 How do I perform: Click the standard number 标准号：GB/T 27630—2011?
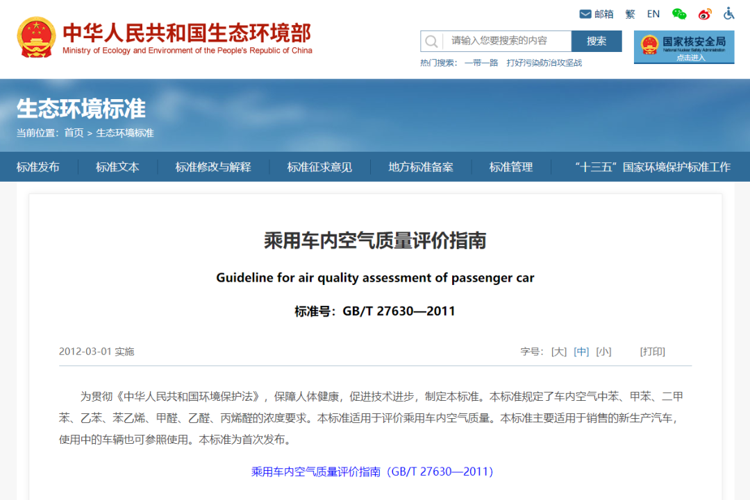click(x=375, y=311)
